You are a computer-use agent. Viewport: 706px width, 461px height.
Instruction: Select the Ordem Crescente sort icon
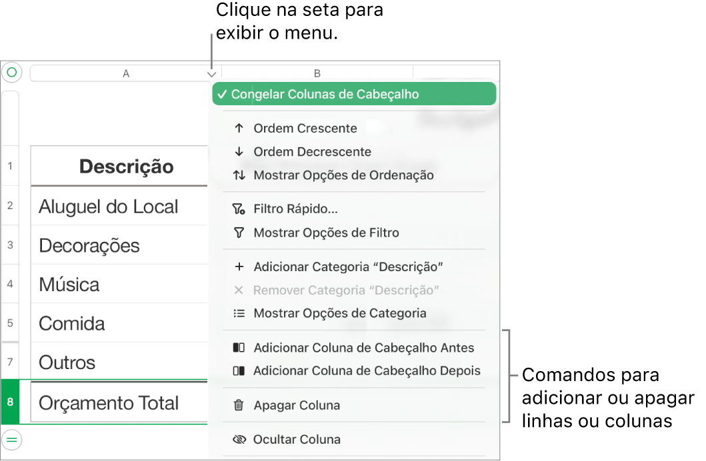(x=239, y=128)
